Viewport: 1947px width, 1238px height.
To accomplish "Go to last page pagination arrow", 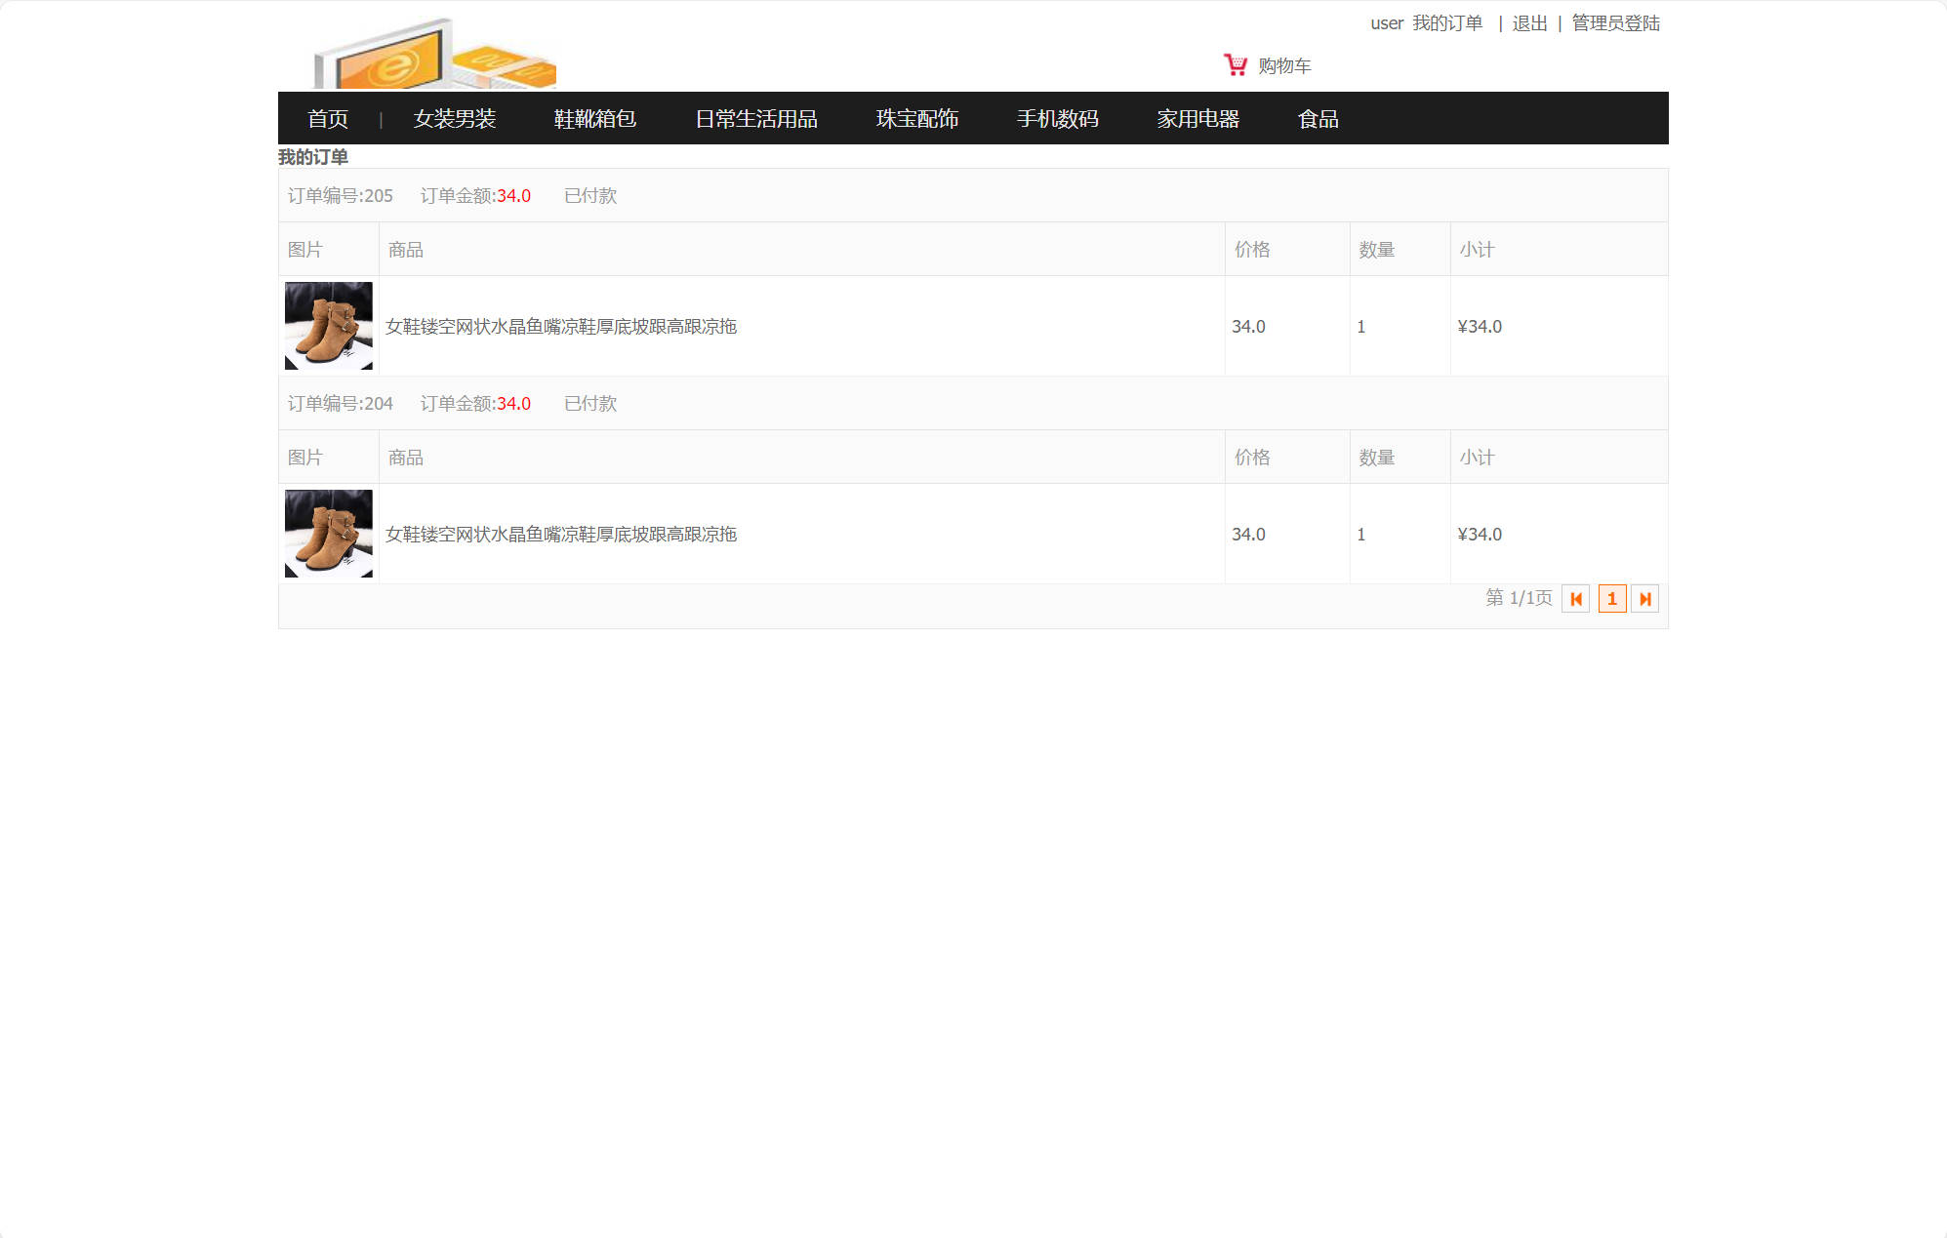I will coord(1644,599).
